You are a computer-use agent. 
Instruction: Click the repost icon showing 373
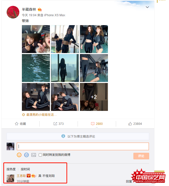click(55, 124)
